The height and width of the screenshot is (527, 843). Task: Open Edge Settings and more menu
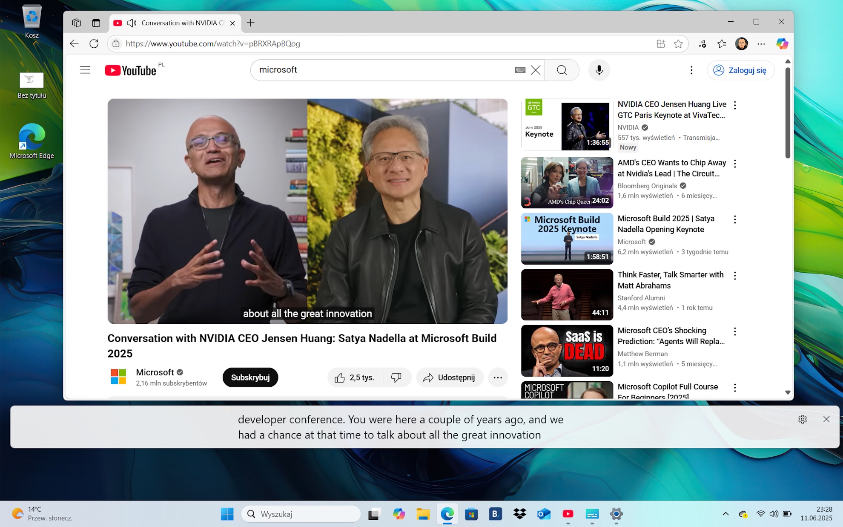point(761,43)
